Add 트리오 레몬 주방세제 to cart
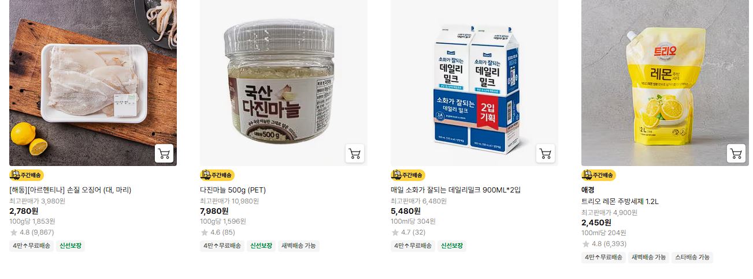The image size is (753, 279). [736, 153]
